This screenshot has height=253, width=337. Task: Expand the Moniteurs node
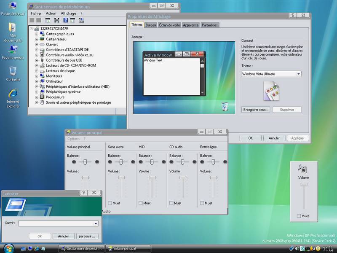point(37,76)
